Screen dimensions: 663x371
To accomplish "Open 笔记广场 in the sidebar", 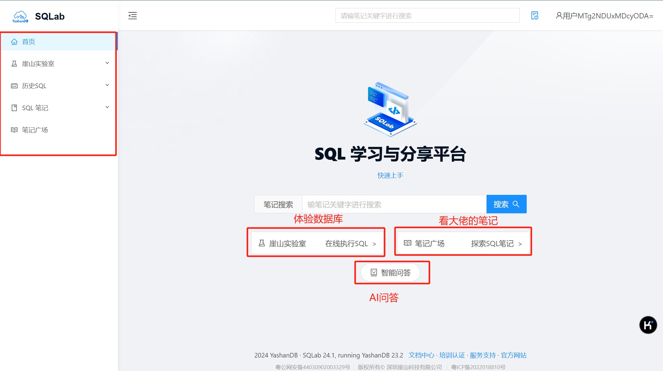I will coord(35,130).
